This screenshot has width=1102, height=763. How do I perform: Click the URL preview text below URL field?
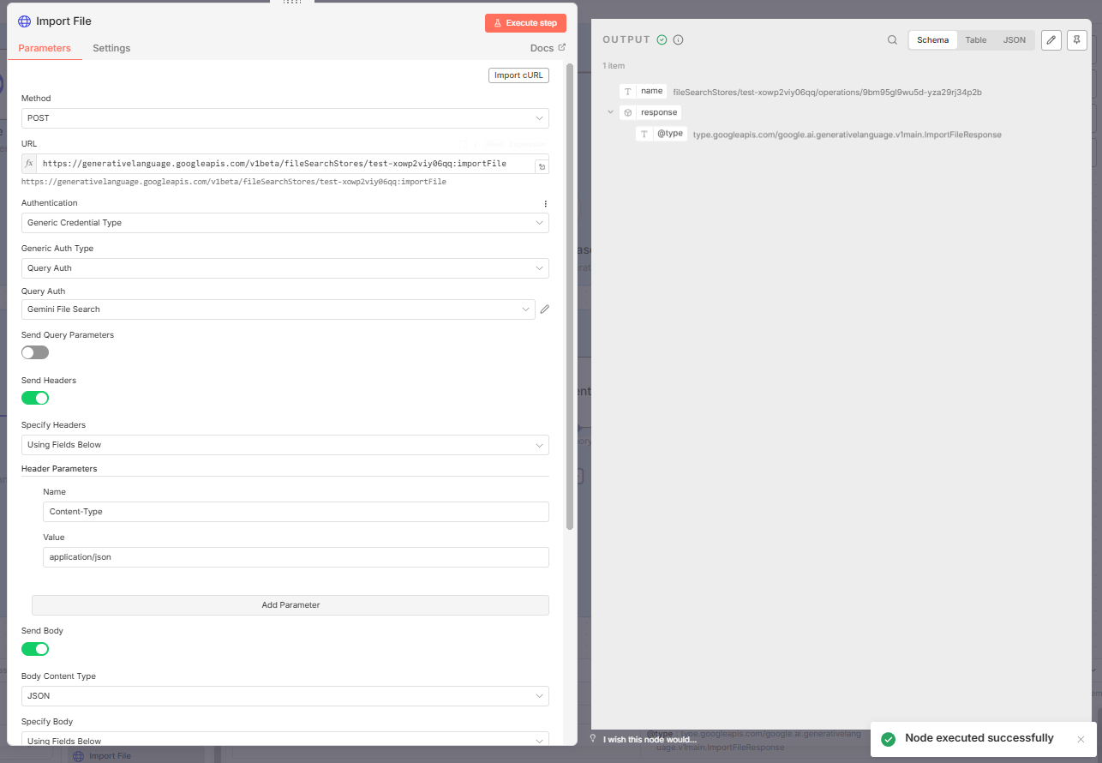[x=234, y=182]
